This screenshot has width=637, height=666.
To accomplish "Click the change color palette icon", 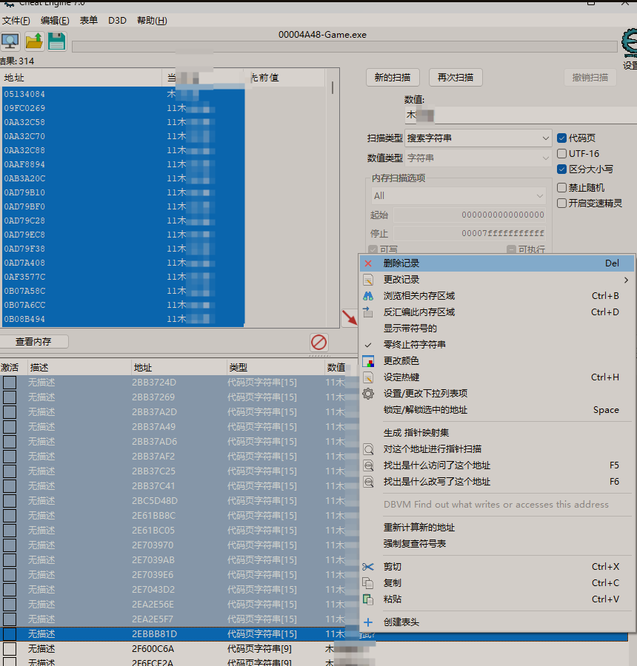I will [x=368, y=361].
